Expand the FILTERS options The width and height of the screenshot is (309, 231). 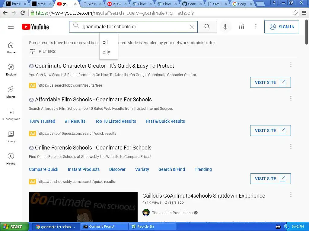click(43, 51)
